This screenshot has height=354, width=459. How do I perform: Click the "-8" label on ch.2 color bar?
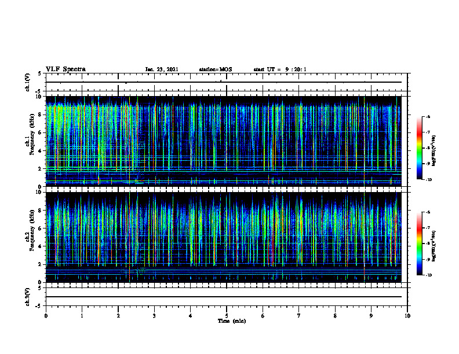click(427, 244)
